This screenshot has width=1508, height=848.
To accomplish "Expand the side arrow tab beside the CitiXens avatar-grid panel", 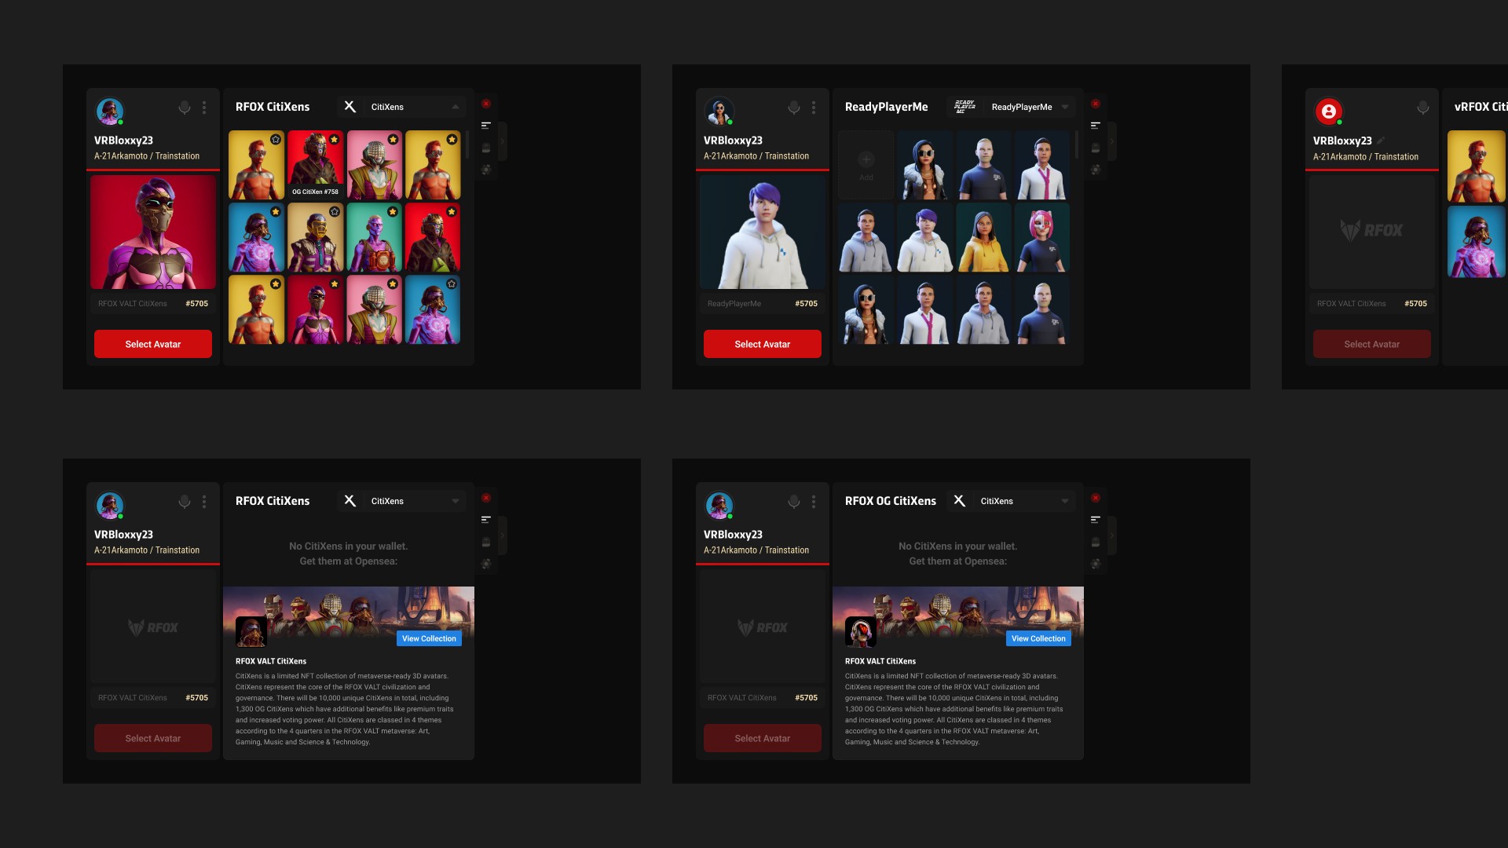I will (x=503, y=141).
